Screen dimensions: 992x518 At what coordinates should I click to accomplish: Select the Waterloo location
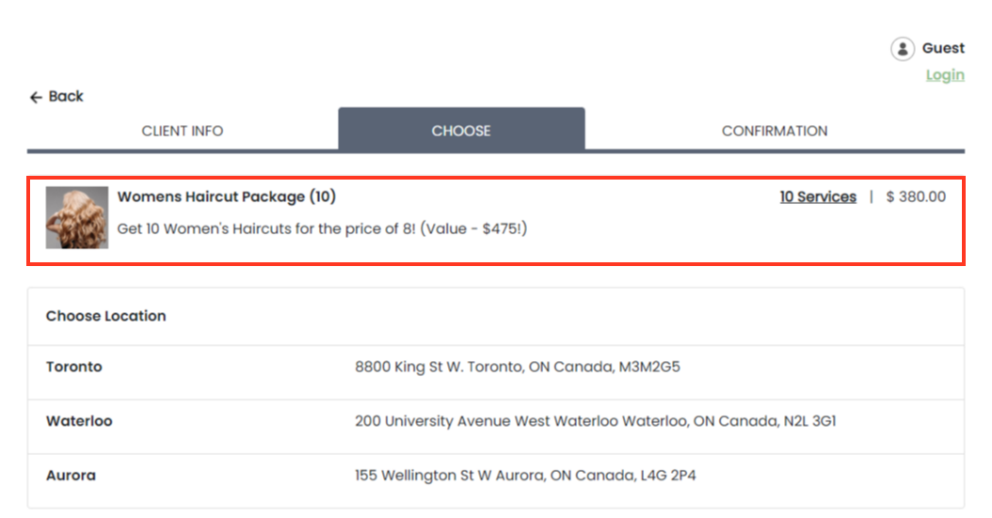coord(79,421)
